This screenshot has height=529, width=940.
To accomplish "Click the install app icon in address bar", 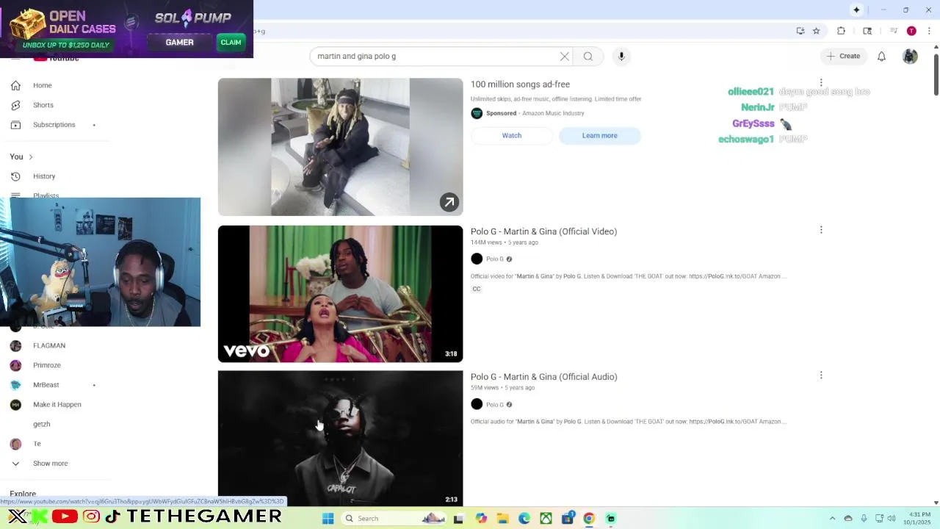I will point(800,31).
